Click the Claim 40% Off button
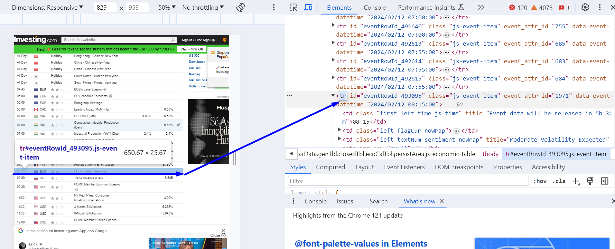Image resolution: width=615 pixels, height=249 pixels. 192,49
